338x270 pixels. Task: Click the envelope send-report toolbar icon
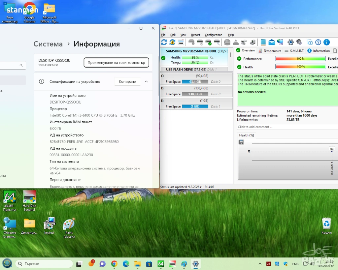tap(272, 42)
